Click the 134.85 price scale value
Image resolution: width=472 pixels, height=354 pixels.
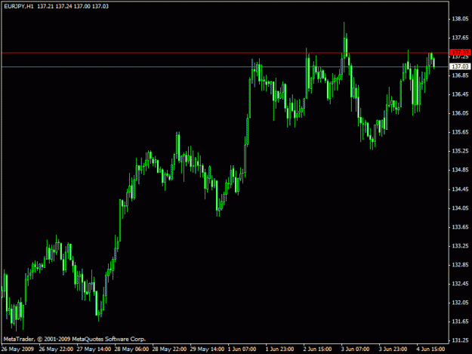(x=460, y=170)
